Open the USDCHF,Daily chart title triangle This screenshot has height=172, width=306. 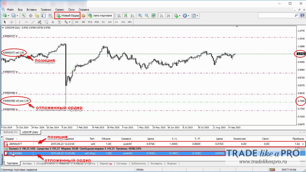[x=3, y=28]
